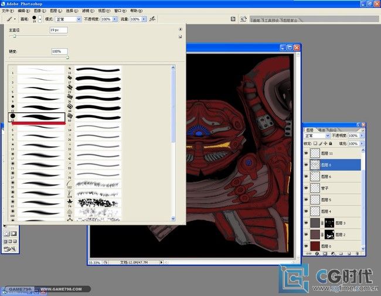
Task: Open Layers panel 填充 fill arrow
Action: click(362, 144)
